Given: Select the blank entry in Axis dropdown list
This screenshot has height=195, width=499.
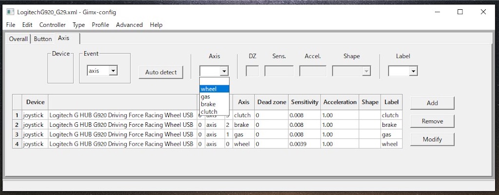Looking at the screenshot, I should point(214,81).
